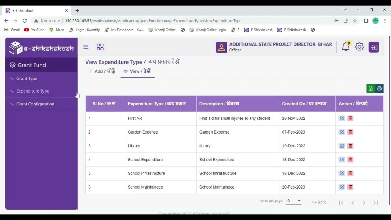Delete the First Aid expenditure row
The width and height of the screenshot is (391, 220).
pyautogui.click(x=350, y=118)
